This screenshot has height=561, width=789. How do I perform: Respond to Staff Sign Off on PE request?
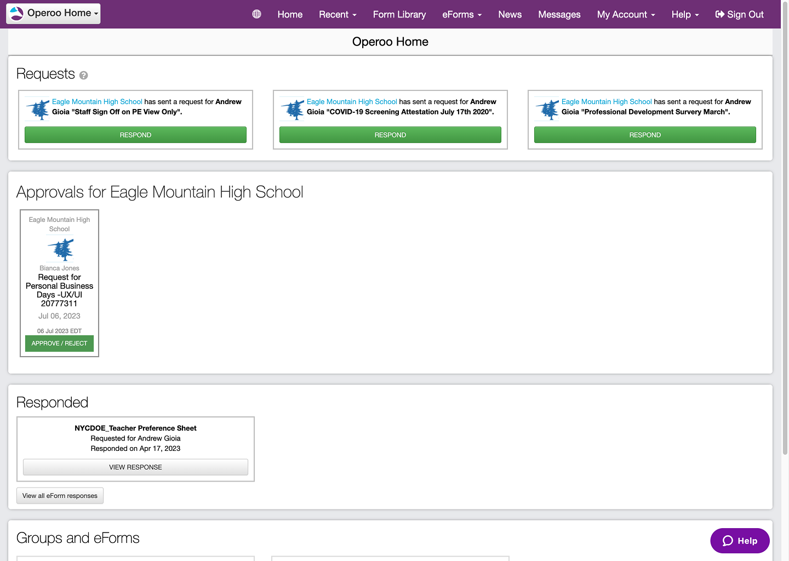click(135, 135)
